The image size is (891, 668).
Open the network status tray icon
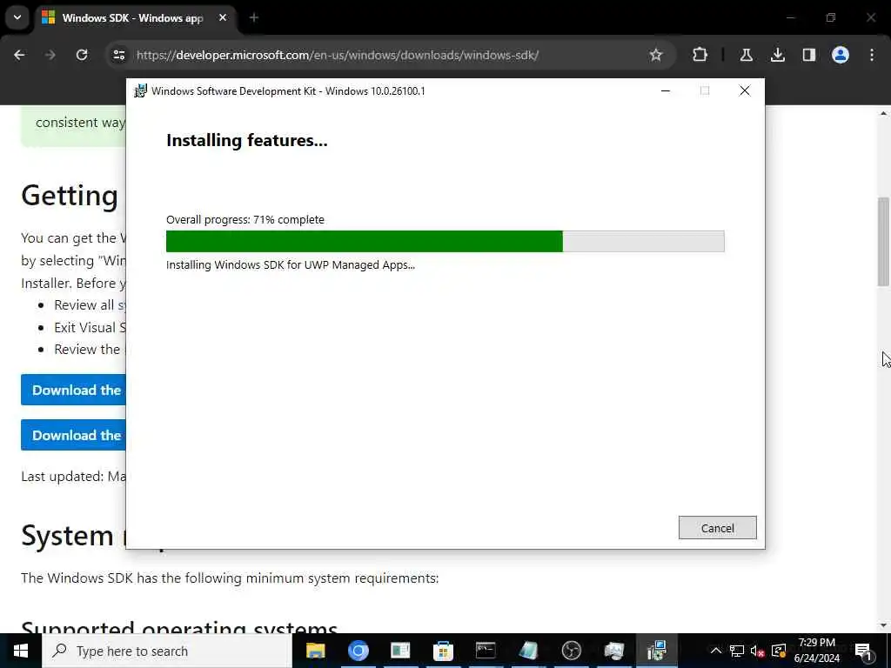point(737,651)
